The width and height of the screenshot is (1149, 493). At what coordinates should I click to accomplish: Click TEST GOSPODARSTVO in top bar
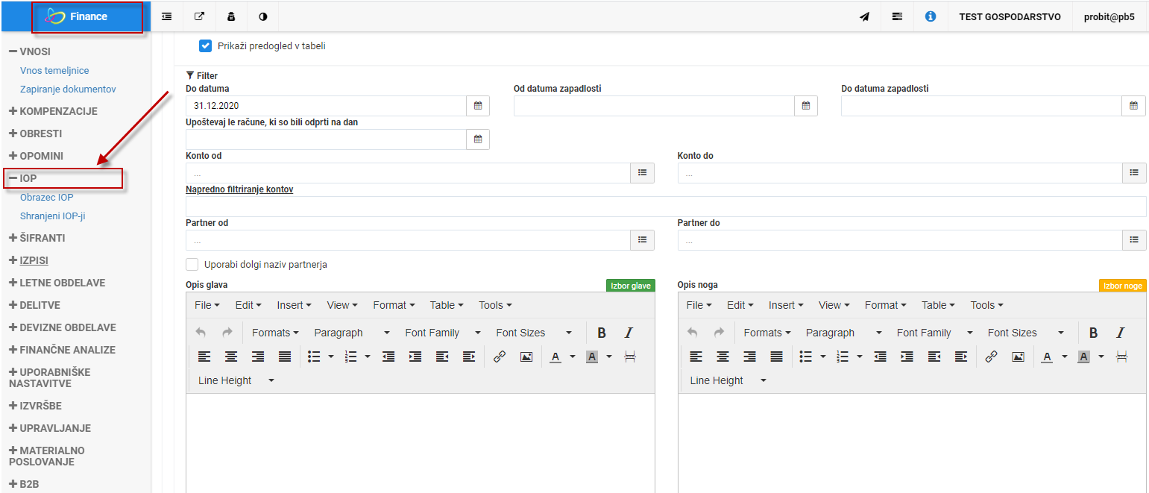point(1010,16)
